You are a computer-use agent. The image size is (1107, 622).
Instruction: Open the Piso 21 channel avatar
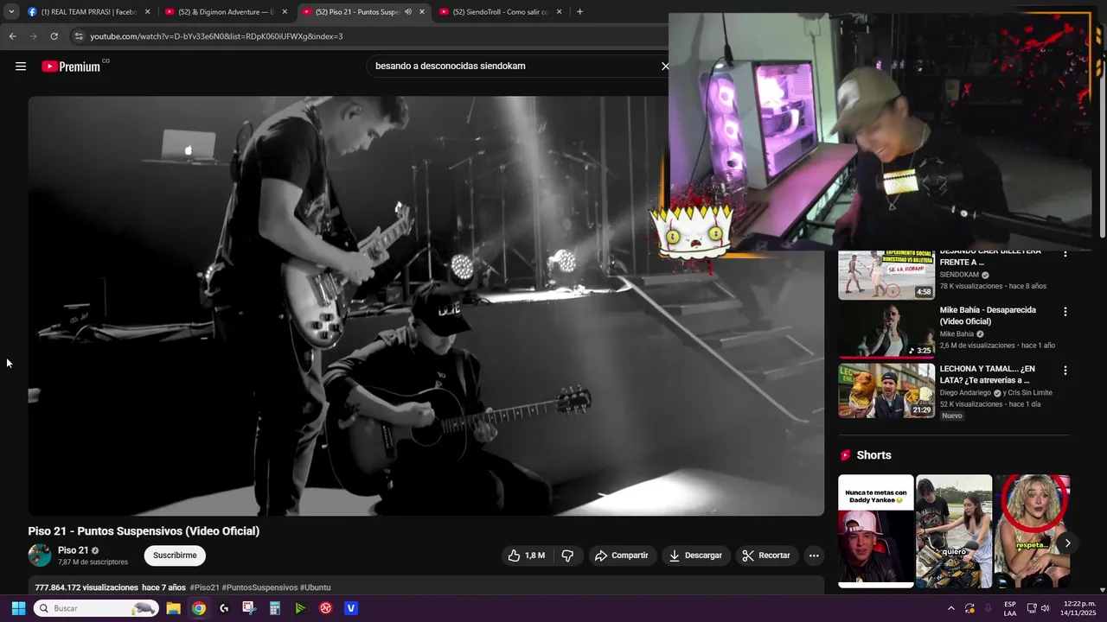(x=40, y=555)
